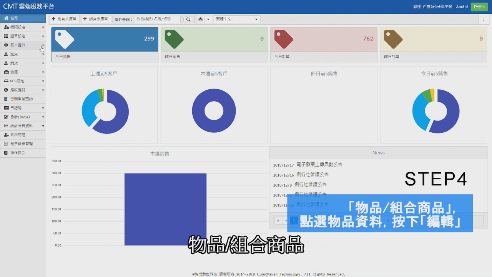
Task: Click the 昨日前5銷售 panel title
Action: click(x=324, y=73)
